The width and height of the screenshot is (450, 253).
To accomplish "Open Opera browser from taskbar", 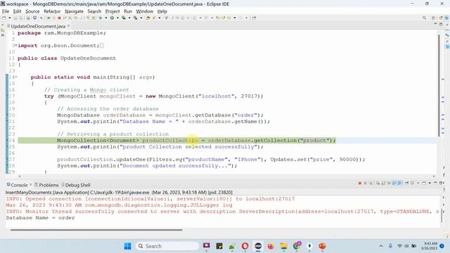I will (245, 246).
